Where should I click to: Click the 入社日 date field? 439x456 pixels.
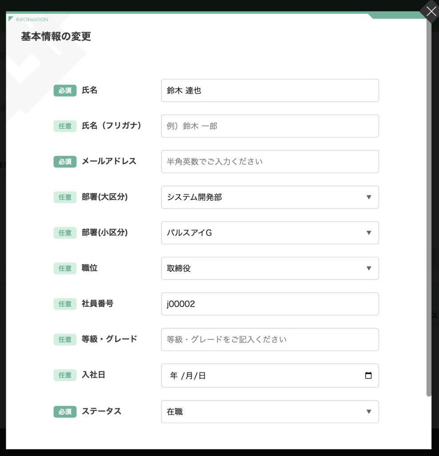(270, 375)
